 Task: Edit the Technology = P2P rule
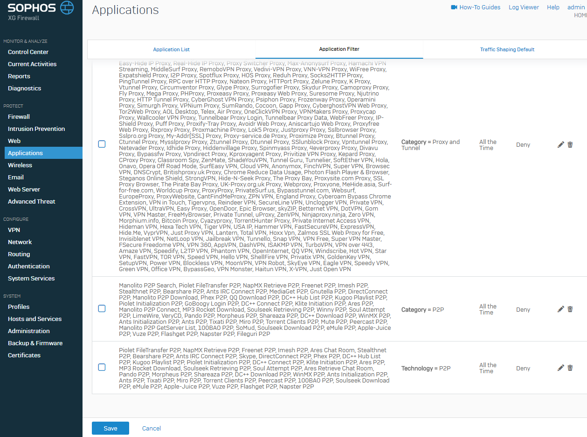[x=561, y=368]
